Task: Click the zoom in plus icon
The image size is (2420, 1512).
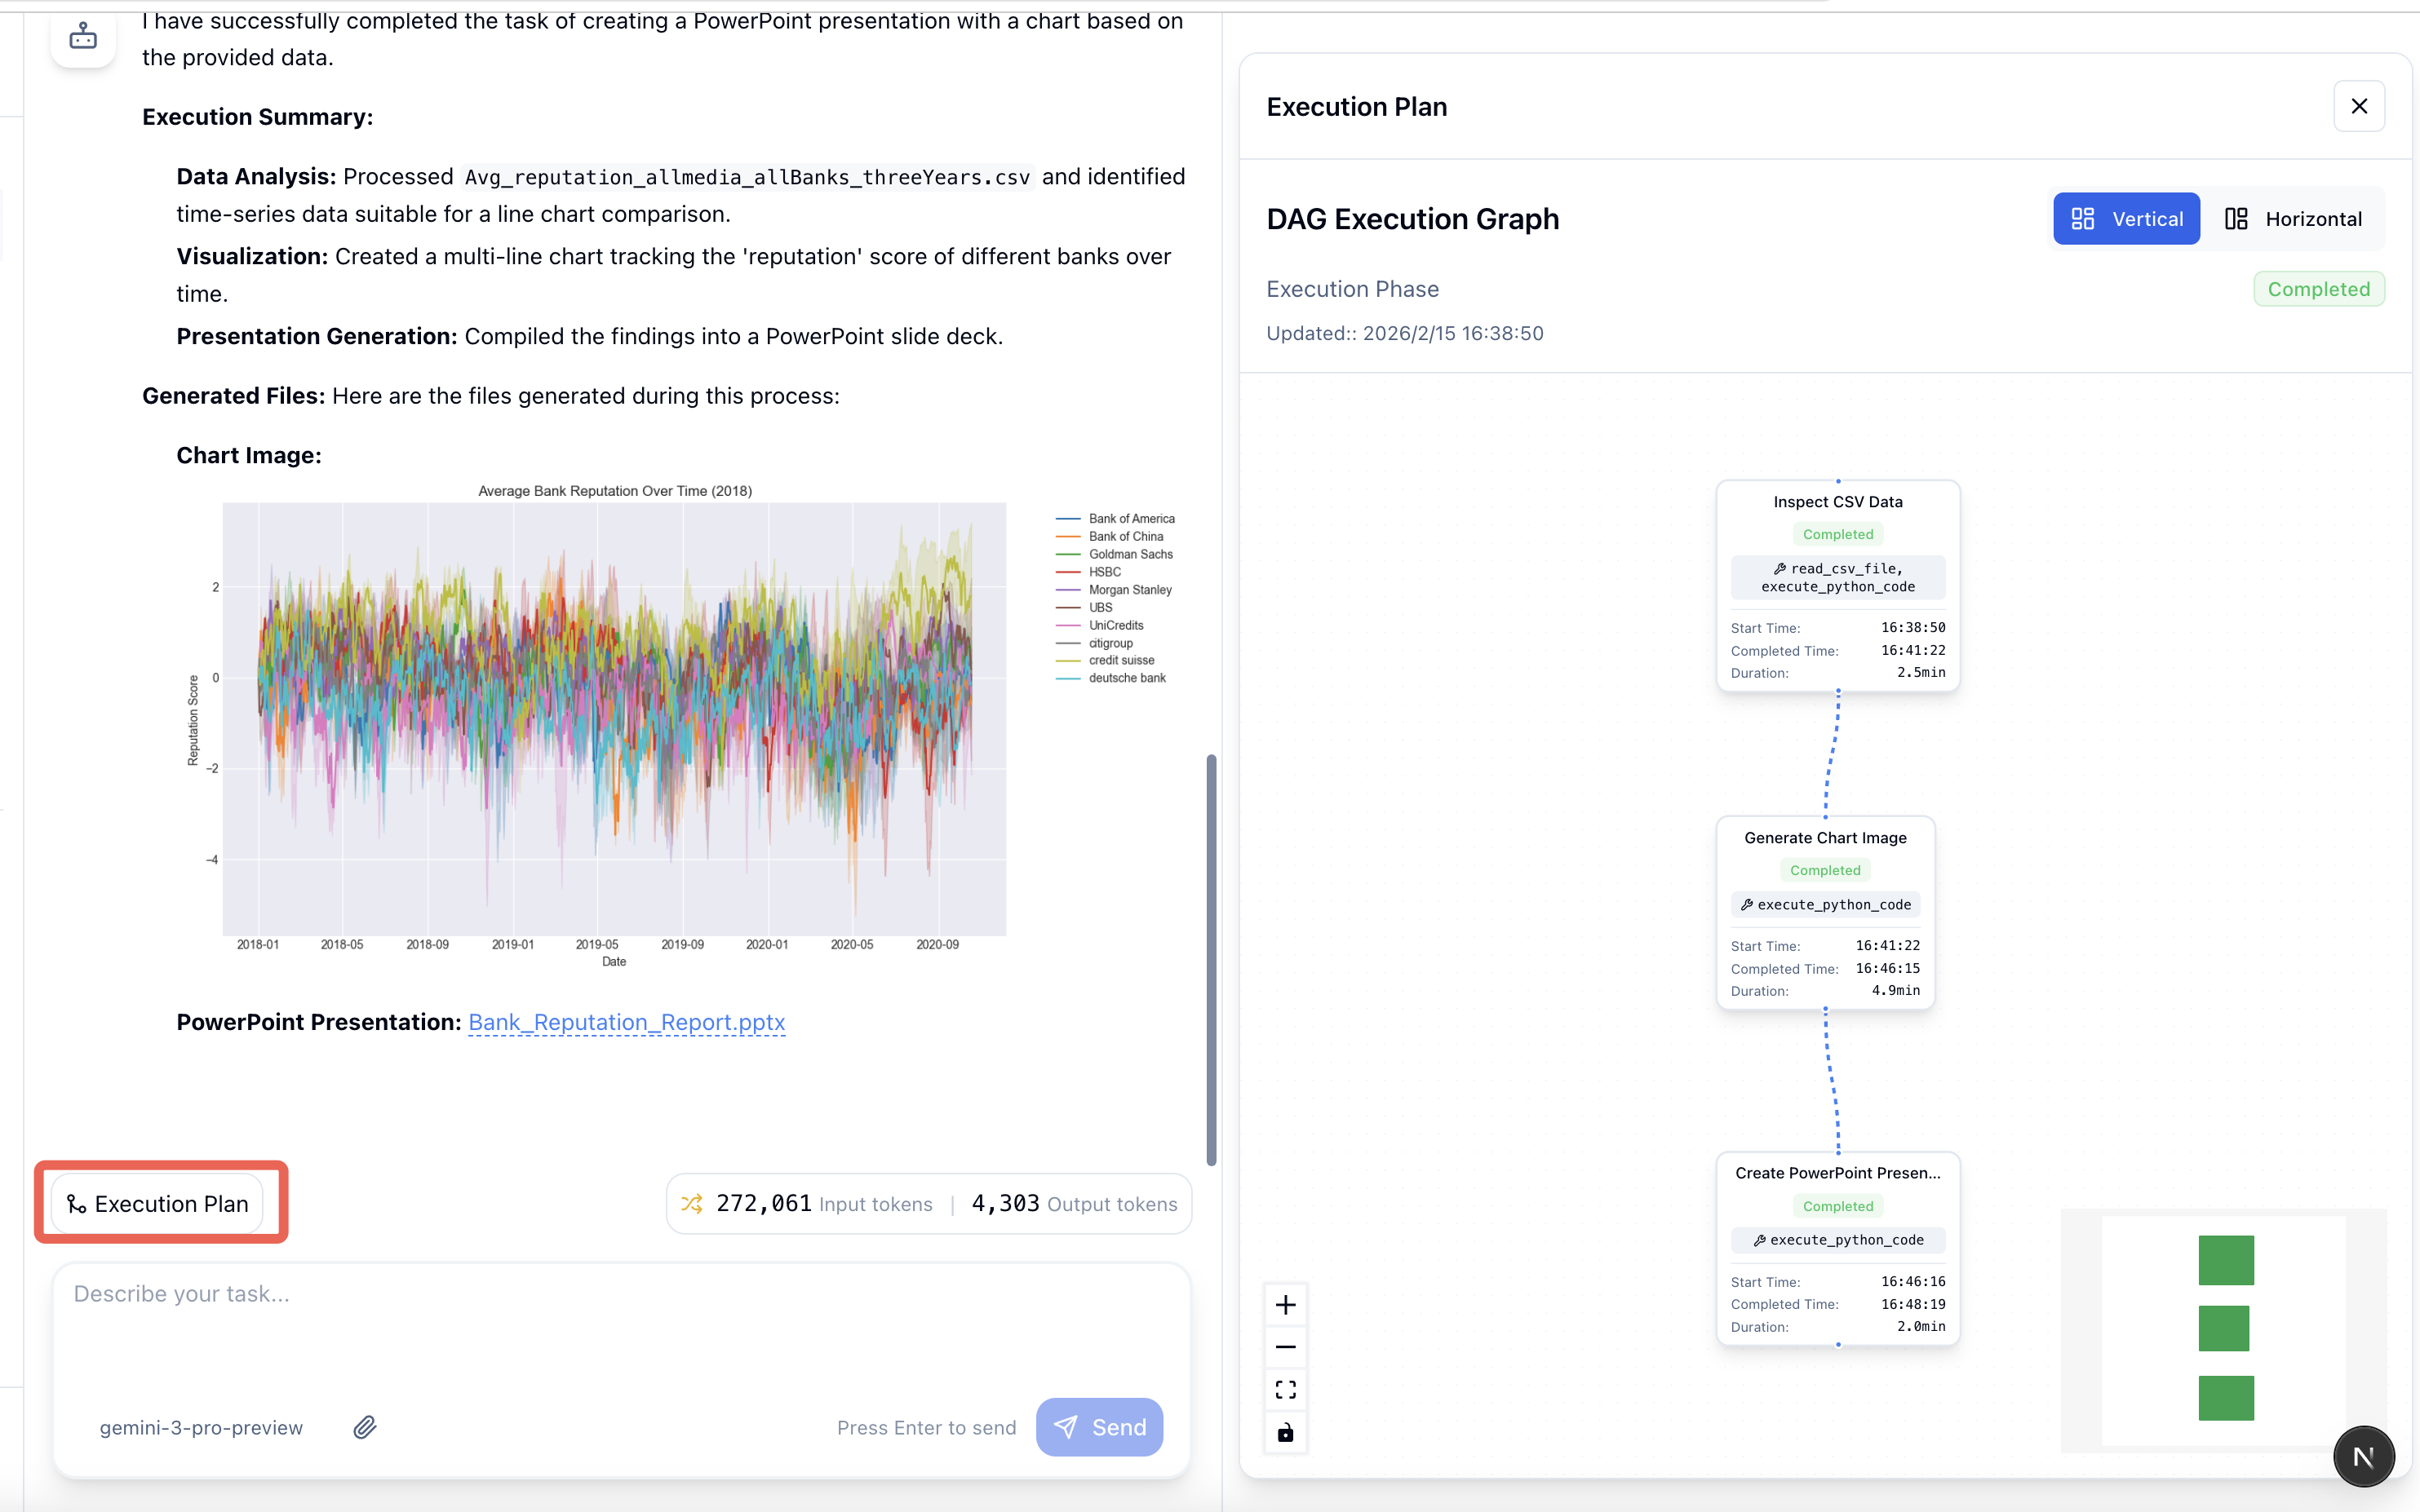Action: (x=1286, y=1304)
